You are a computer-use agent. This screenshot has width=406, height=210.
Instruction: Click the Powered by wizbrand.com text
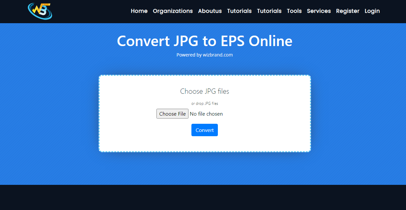[x=204, y=55]
